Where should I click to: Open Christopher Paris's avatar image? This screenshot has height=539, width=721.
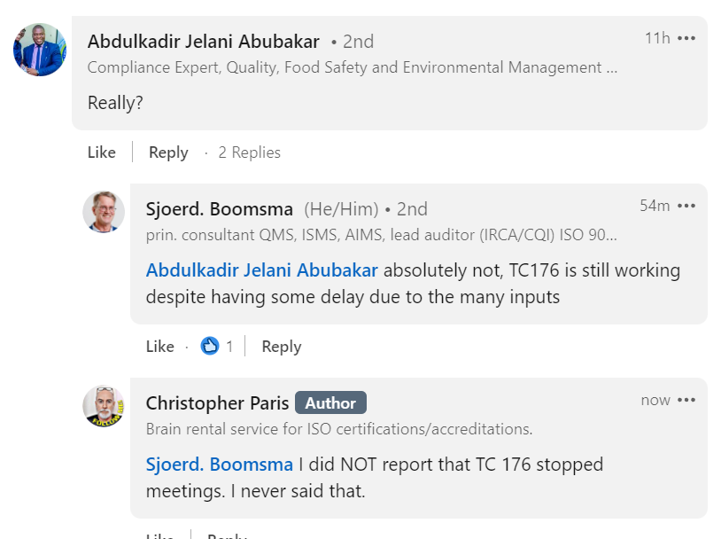(104, 406)
